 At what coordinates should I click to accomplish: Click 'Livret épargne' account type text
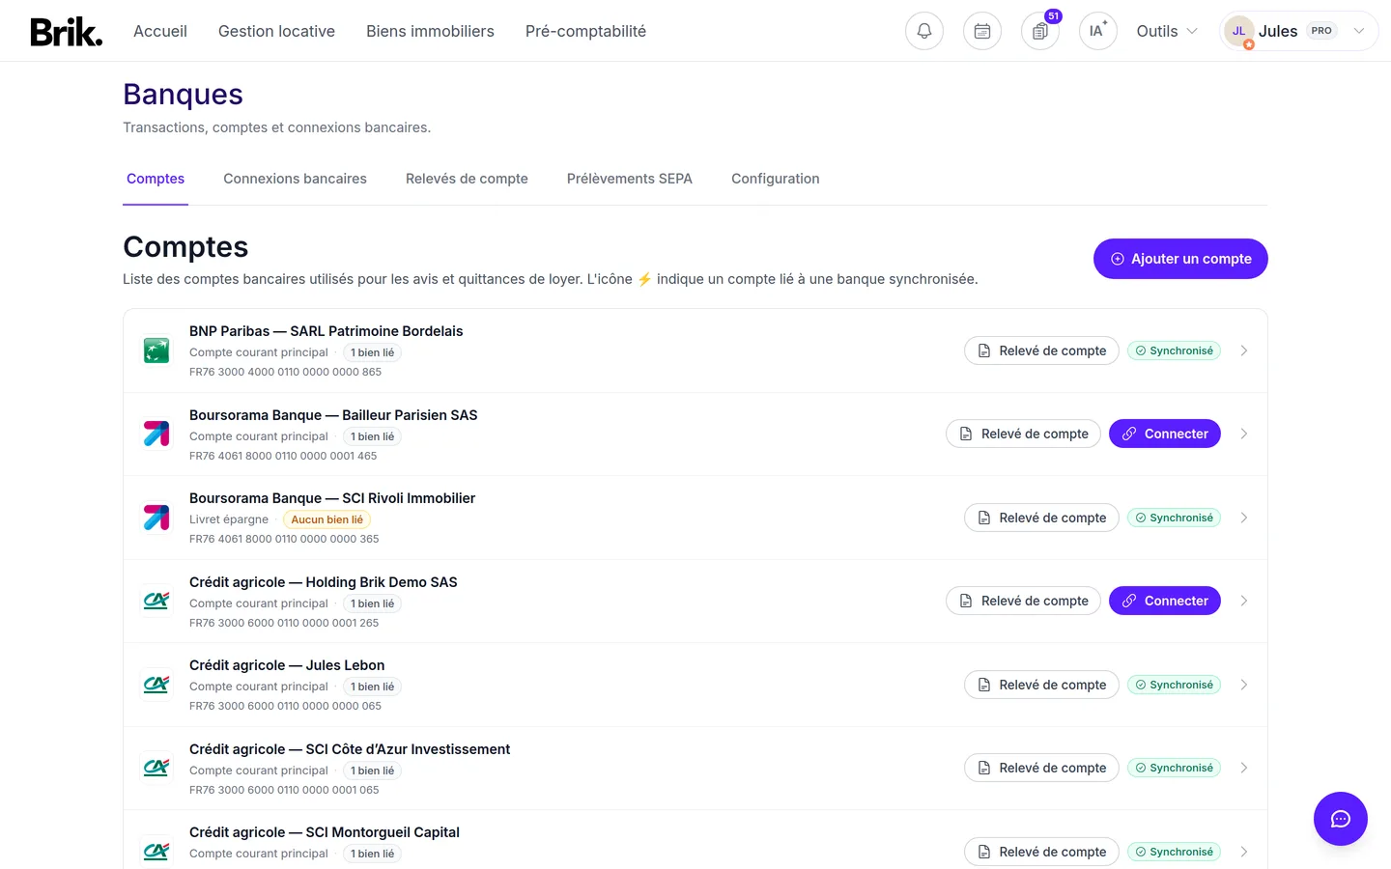coord(229,519)
